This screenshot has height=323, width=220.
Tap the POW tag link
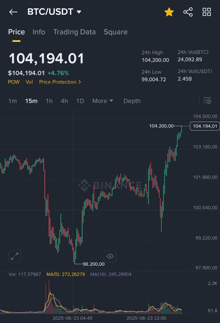[x=14, y=82]
